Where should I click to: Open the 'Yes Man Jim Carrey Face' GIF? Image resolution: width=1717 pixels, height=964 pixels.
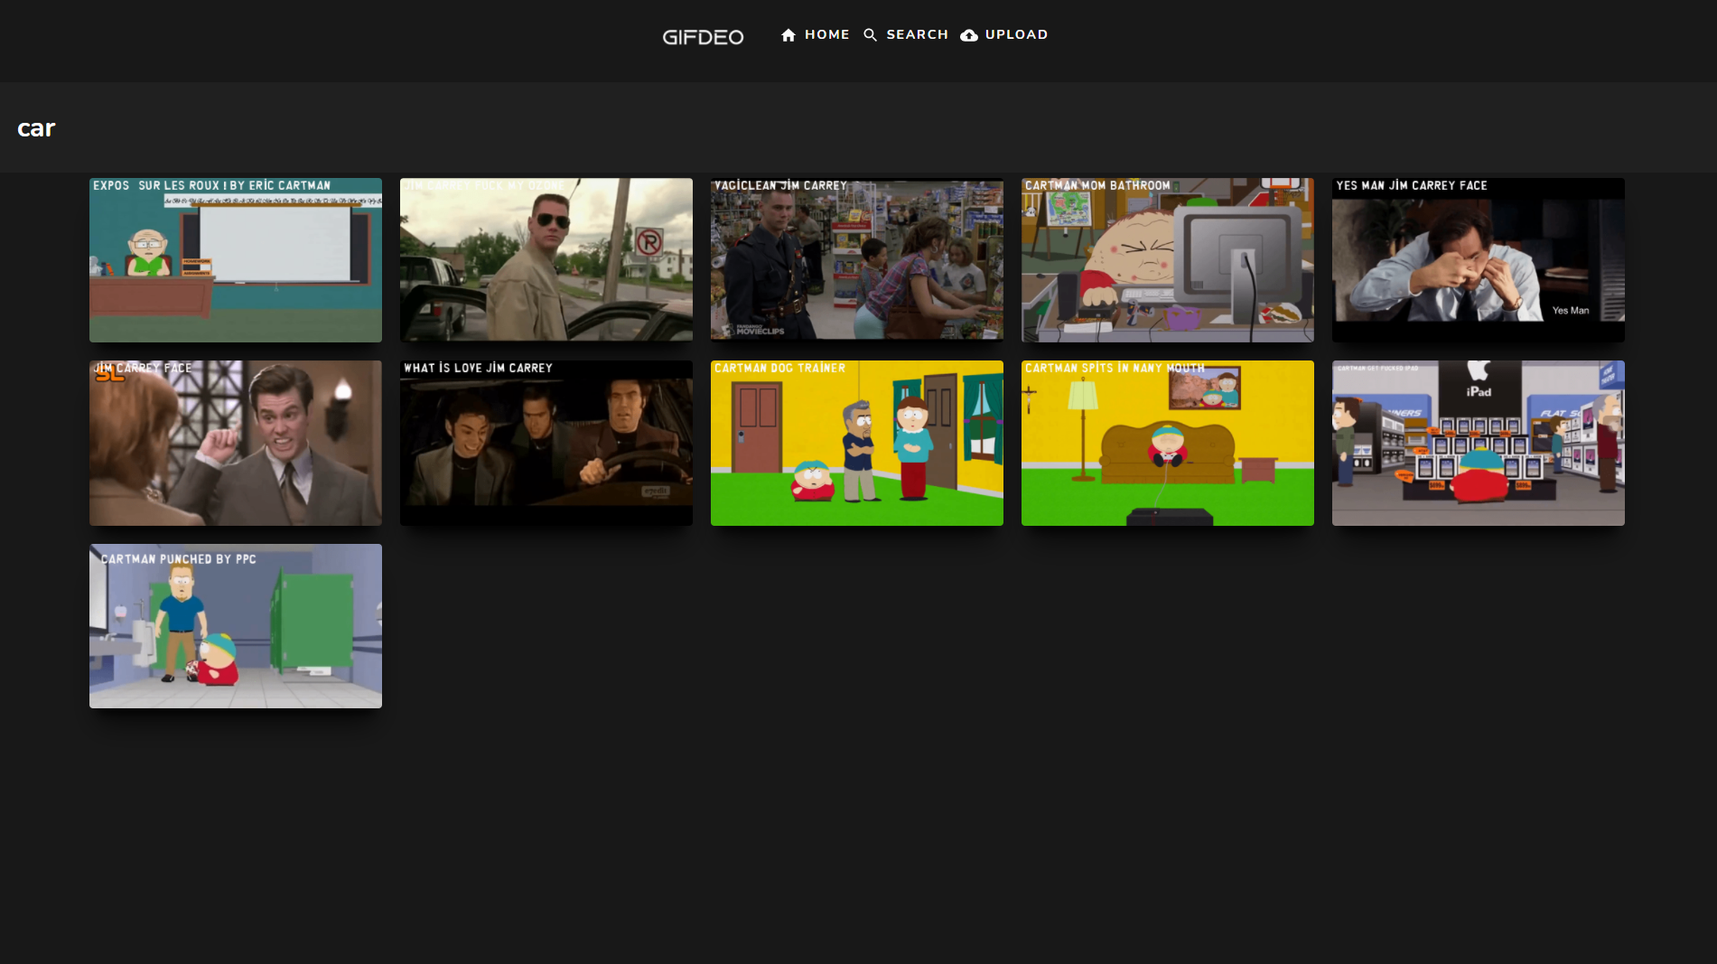(x=1479, y=260)
